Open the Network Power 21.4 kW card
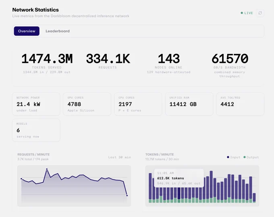274x217 pixels. 36,104
